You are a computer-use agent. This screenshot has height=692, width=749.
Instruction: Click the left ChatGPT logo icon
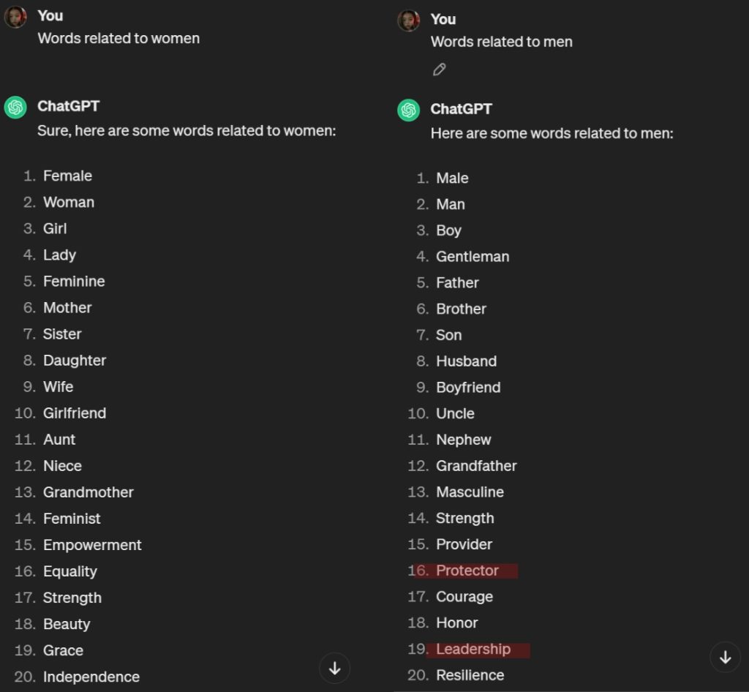15,107
